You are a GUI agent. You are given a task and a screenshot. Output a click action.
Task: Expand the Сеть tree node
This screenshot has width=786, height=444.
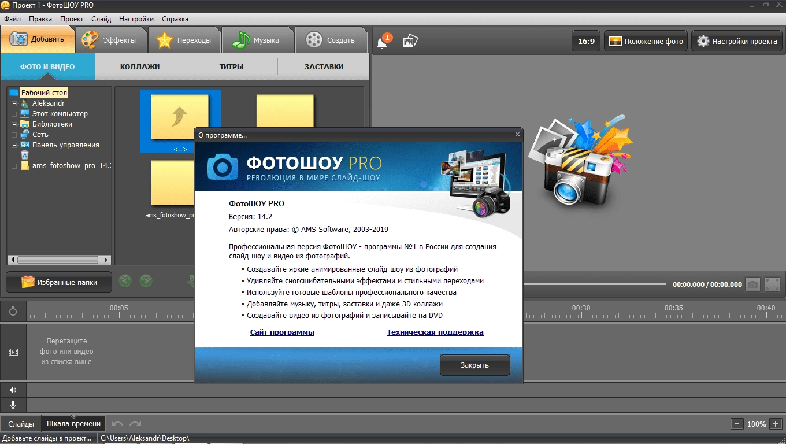(14, 135)
